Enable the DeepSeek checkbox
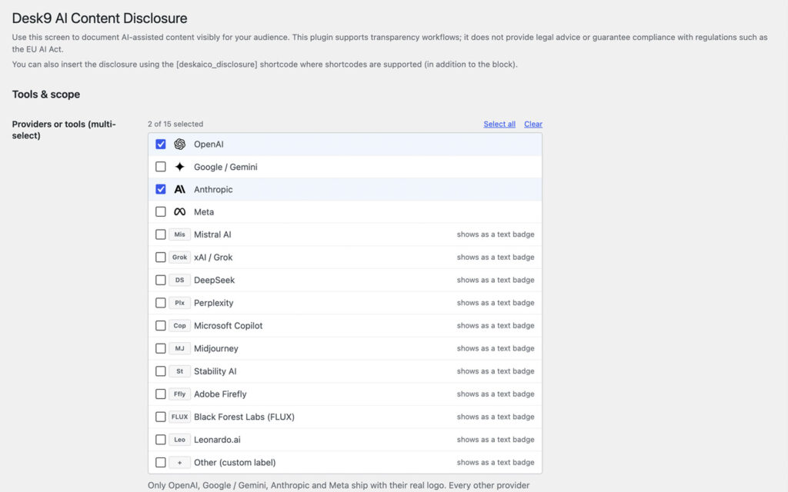Screen dimensions: 788x492 160,280
